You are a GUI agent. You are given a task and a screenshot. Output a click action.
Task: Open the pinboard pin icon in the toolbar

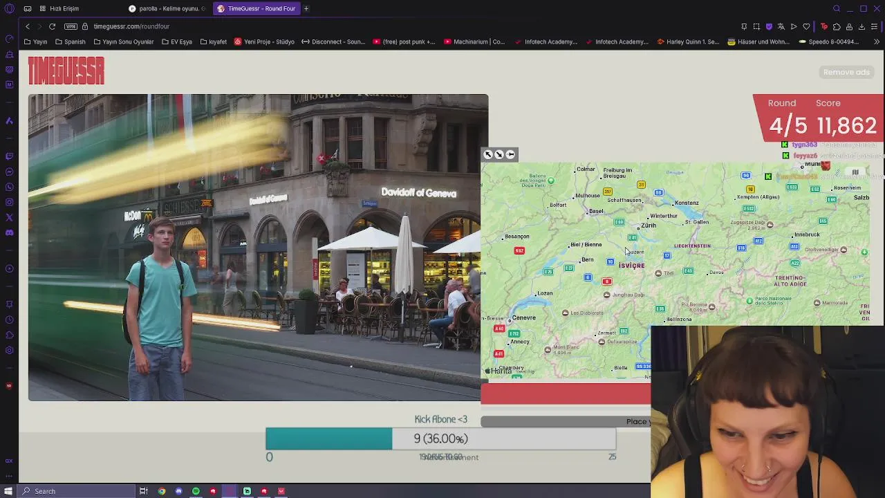click(x=744, y=26)
